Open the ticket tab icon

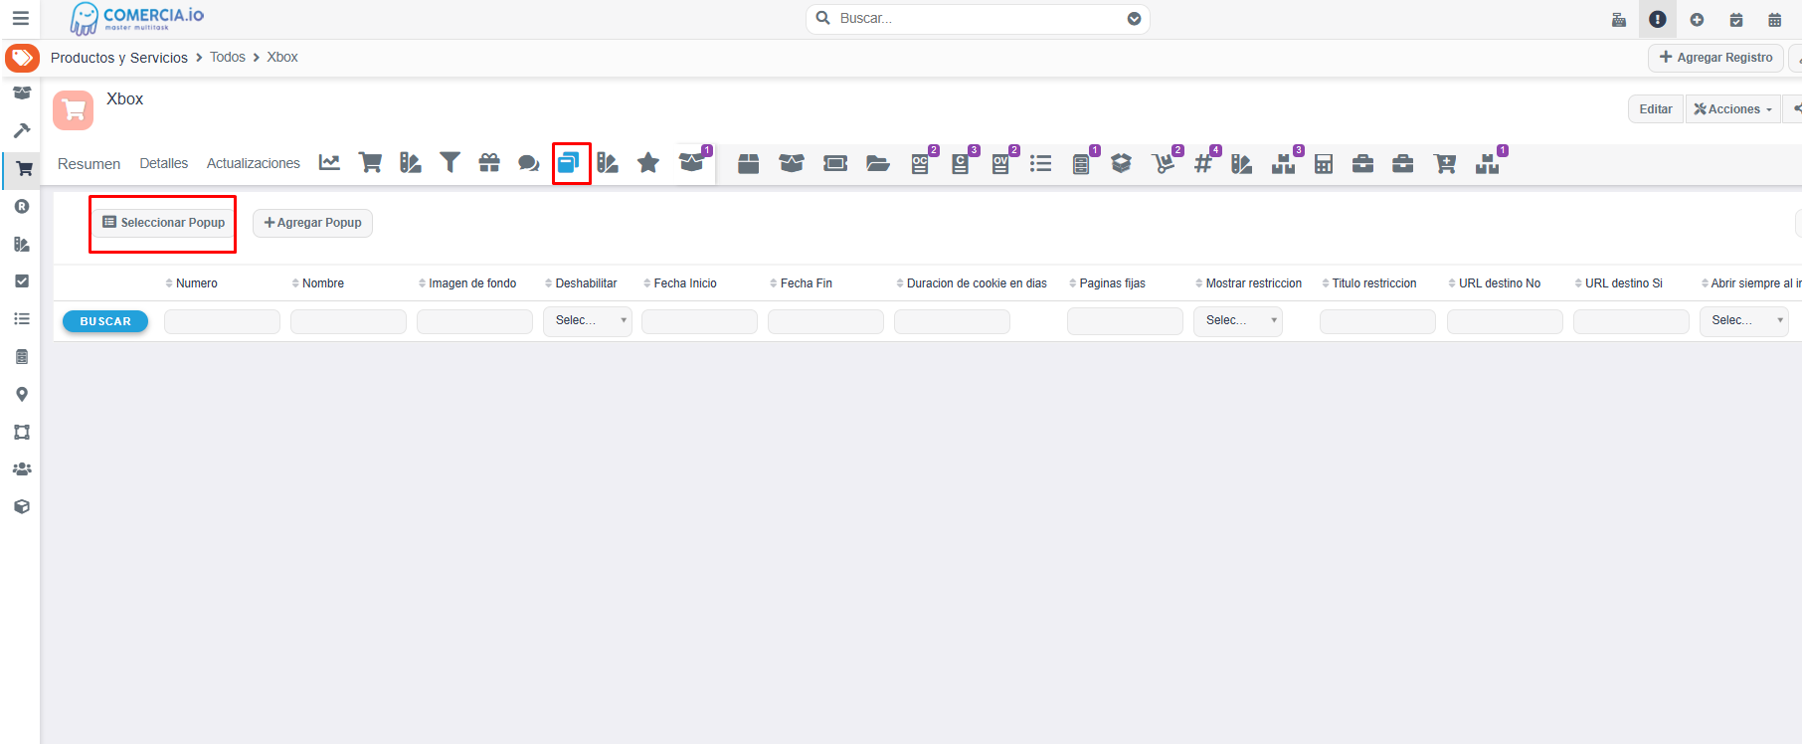pyautogui.click(x=835, y=164)
